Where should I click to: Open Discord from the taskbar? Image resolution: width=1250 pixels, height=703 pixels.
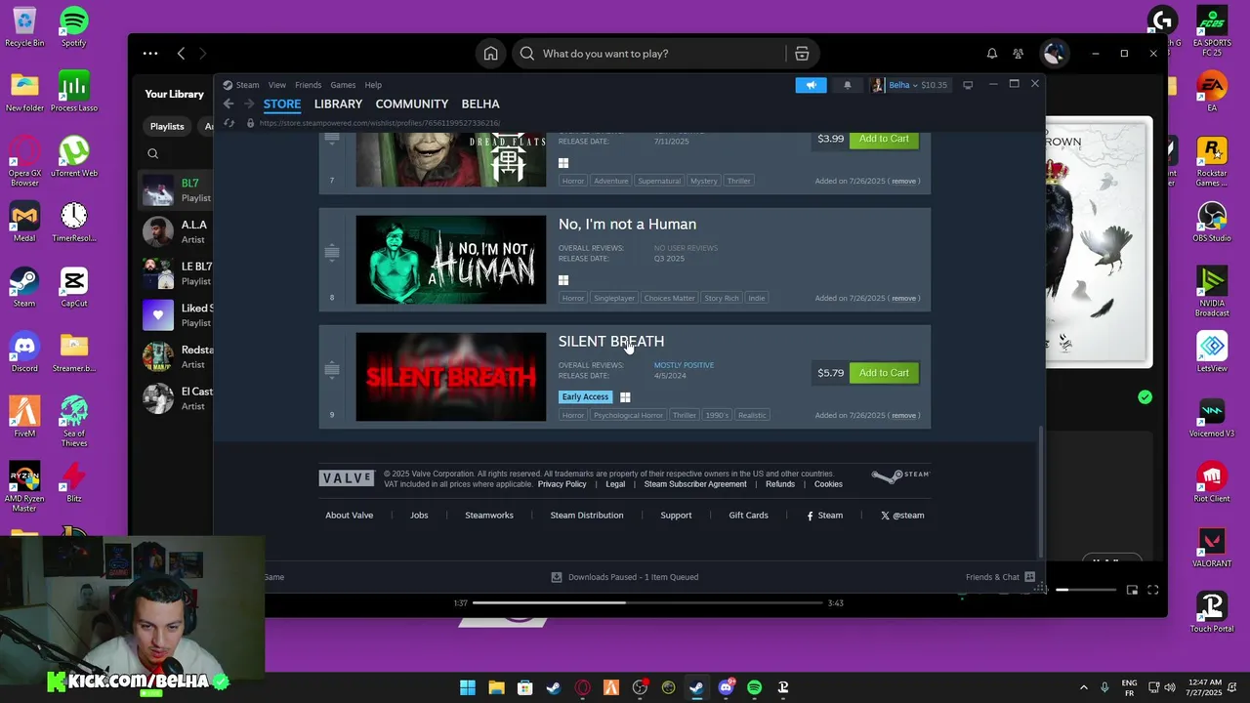click(726, 687)
